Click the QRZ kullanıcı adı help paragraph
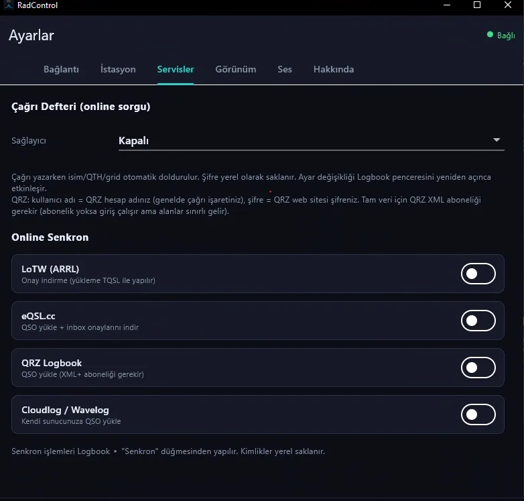The image size is (524, 501). [247, 206]
